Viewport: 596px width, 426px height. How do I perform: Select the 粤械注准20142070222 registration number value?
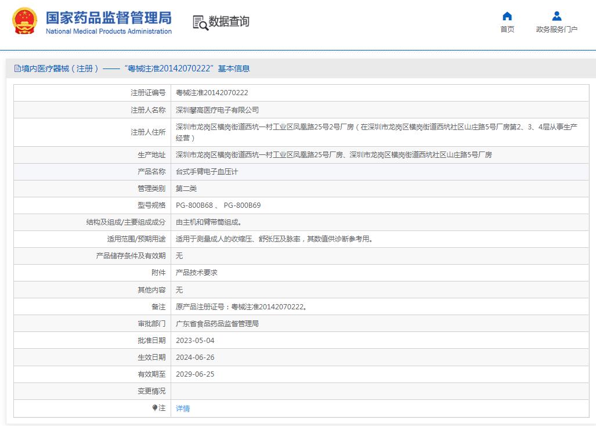(x=212, y=93)
